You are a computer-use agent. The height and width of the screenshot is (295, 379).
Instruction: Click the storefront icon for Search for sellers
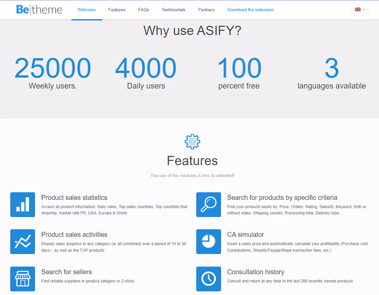tap(22, 279)
